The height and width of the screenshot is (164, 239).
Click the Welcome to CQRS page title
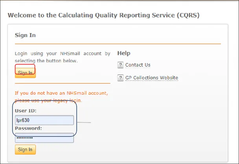pyautogui.click(x=104, y=15)
